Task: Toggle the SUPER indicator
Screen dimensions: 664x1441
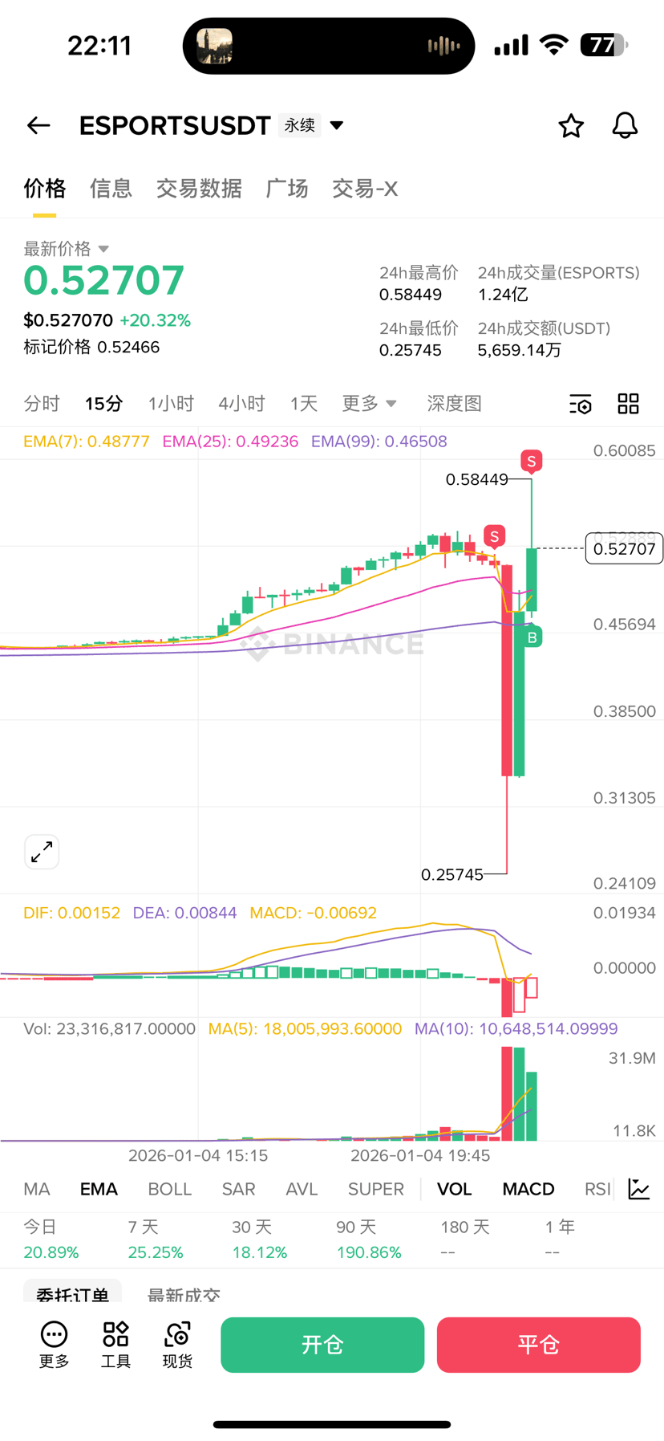Action: (376, 1189)
